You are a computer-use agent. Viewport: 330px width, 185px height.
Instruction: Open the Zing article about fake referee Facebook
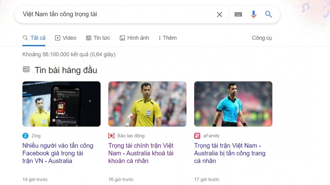58,153
